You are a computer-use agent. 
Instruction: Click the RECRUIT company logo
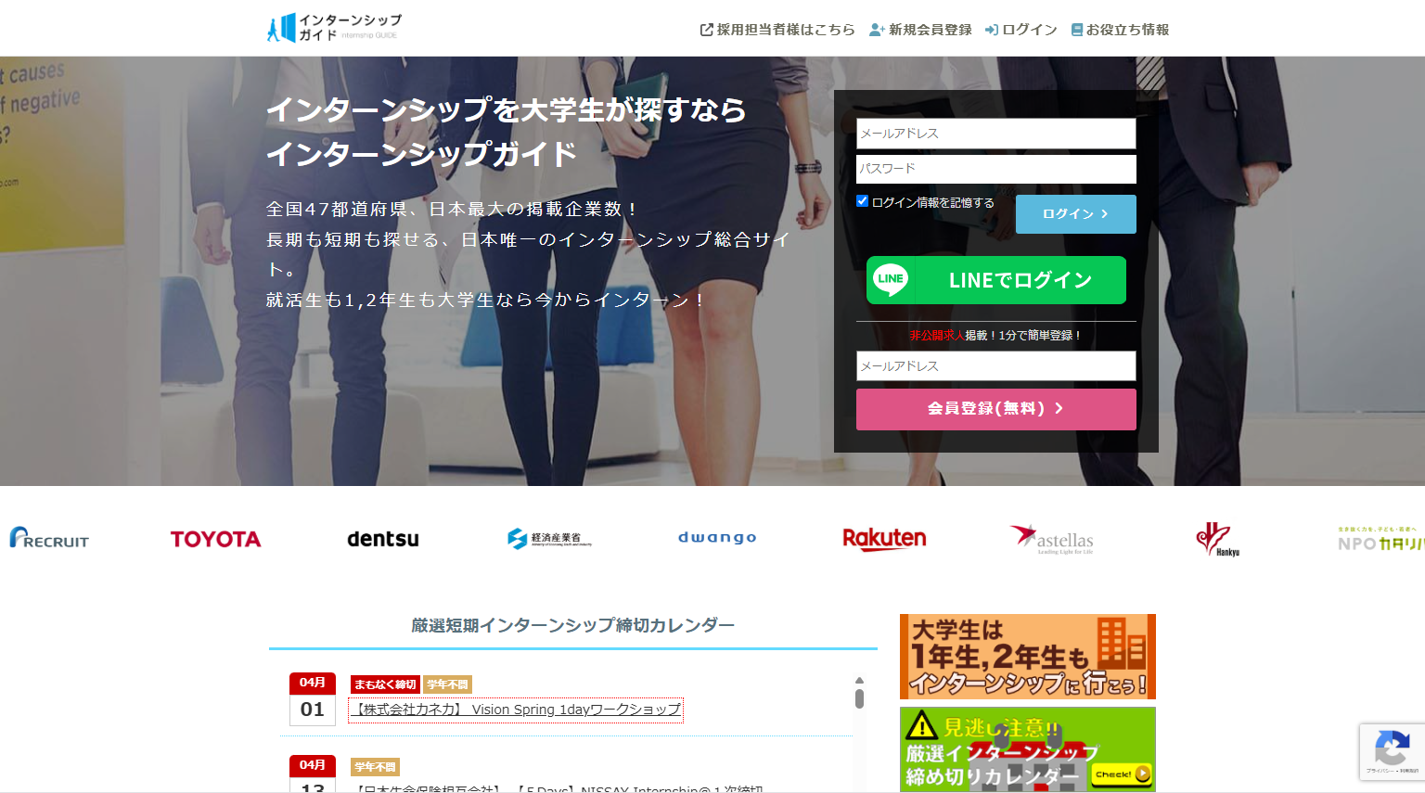tap(49, 538)
